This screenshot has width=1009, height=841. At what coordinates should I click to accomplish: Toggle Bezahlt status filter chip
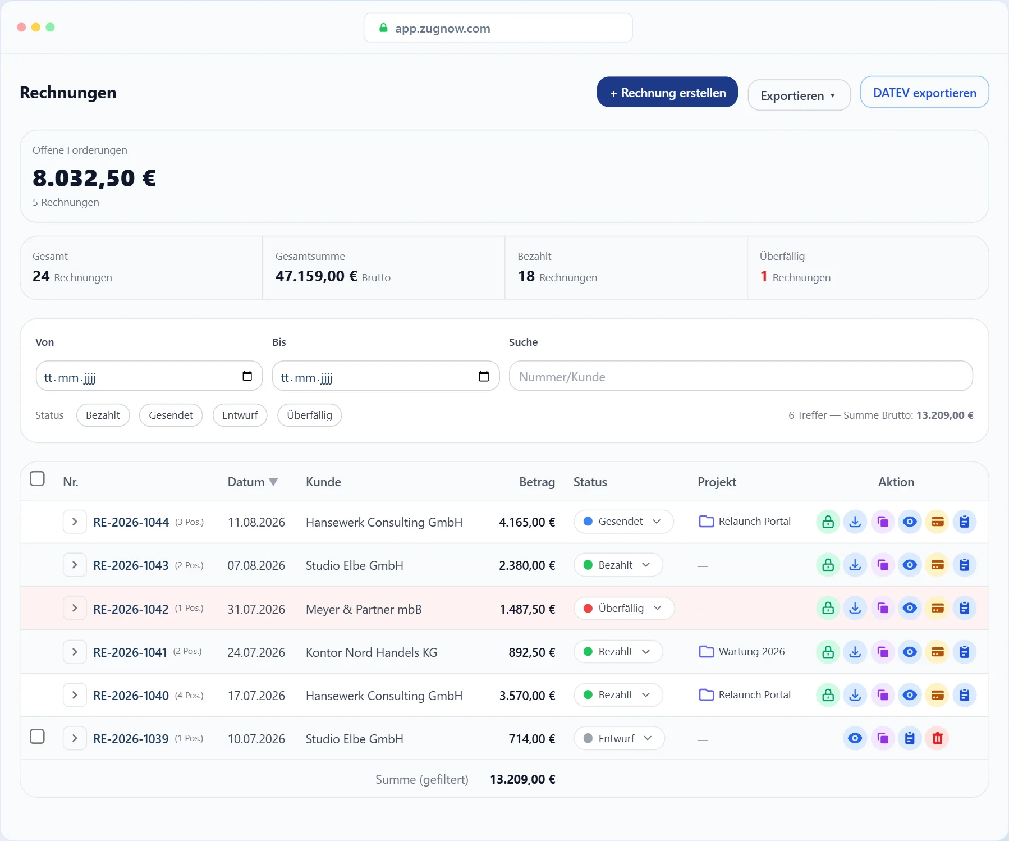pyautogui.click(x=103, y=415)
